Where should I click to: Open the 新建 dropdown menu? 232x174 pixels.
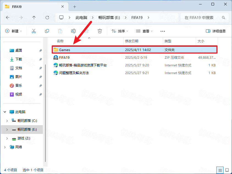13,31
